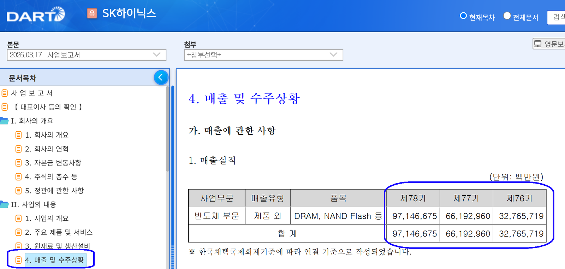The width and height of the screenshot is (565, 269).
Task: Open 5. 정관에 관한 사항 section
Action: [x=54, y=191]
